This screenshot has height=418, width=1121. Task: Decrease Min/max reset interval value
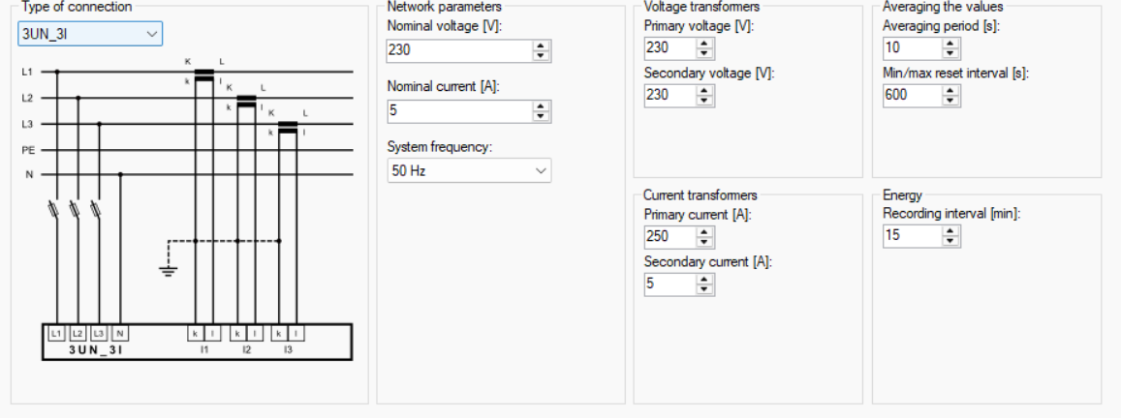951,100
